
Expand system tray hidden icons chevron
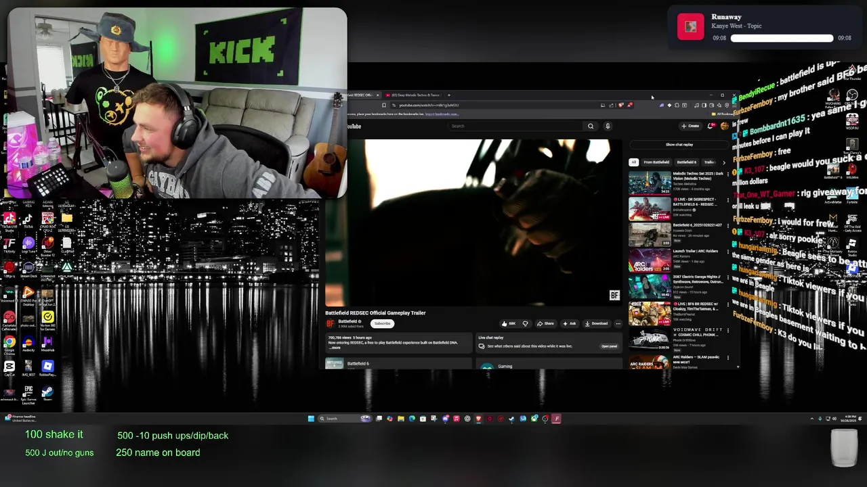(811, 419)
